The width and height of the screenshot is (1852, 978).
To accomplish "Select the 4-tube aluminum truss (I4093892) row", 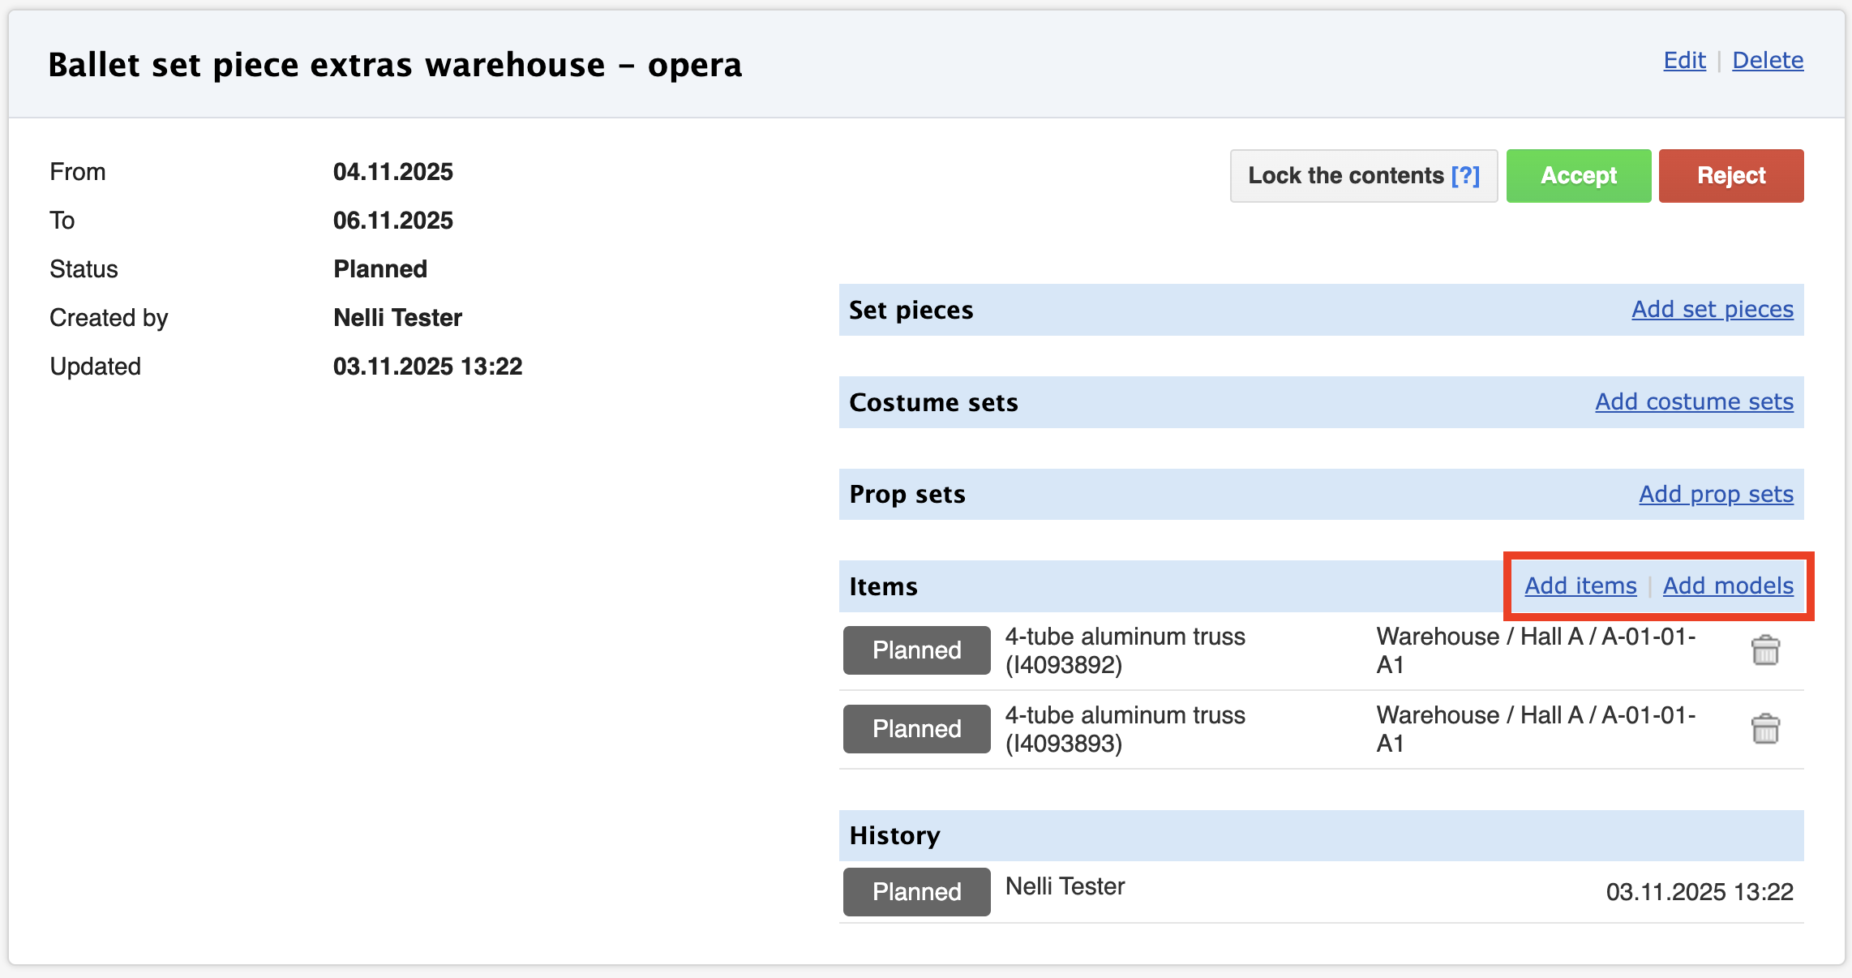I will click(x=1125, y=650).
